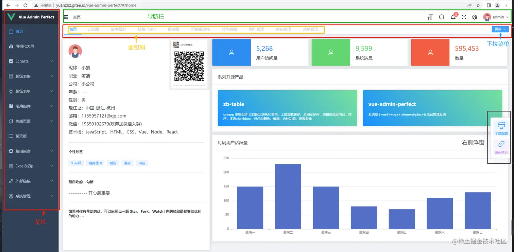Viewport: 514px width, 252px height.
Task: Click the QR code image
Action: coord(189,66)
